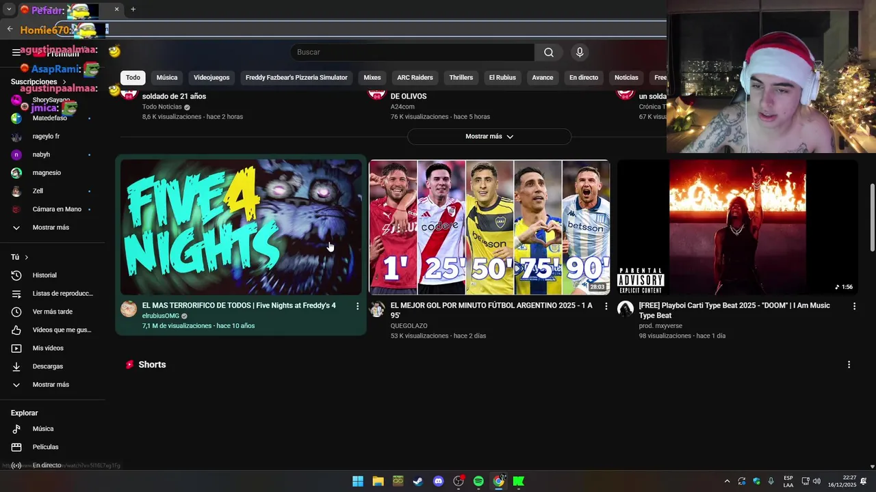Open title EL MAS TERRORIFICO DE TODOS

239,305
